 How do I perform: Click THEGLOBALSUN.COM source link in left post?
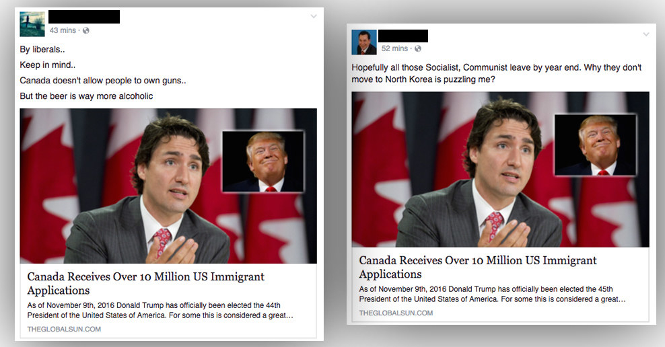(64, 330)
